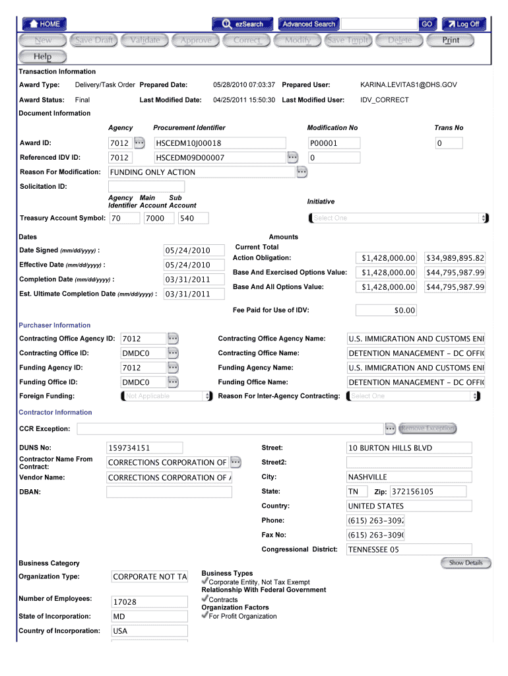
Task: Open Contracting Office Agency ID lookup
Action: [173, 339]
